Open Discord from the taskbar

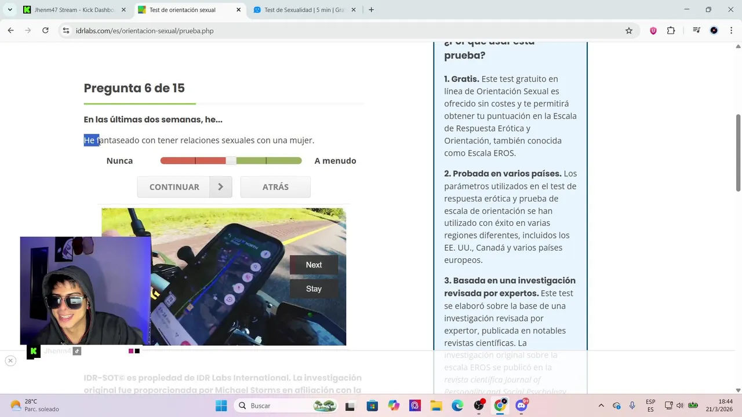pos(521,405)
